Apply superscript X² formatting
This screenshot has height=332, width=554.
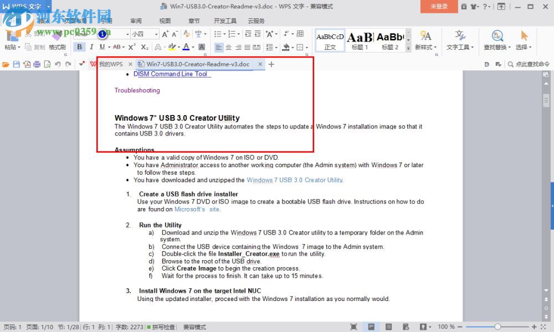pos(132,47)
